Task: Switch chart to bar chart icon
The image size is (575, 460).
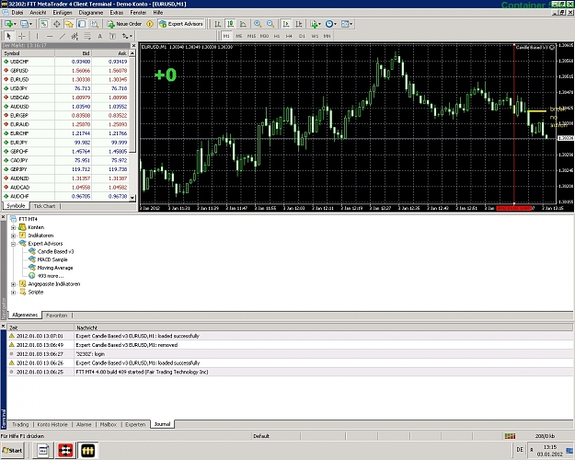Action: [217, 24]
